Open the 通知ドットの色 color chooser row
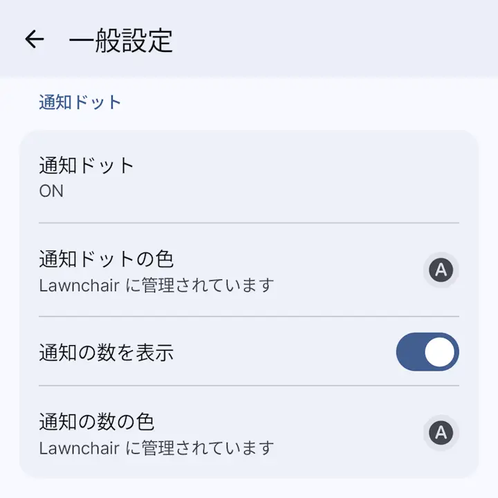Screen dimensions: 498x498 (x=249, y=270)
